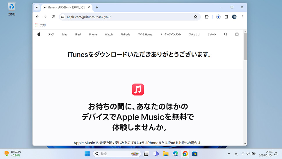
Task: Open File Explorer from taskbar
Action: coord(166,154)
